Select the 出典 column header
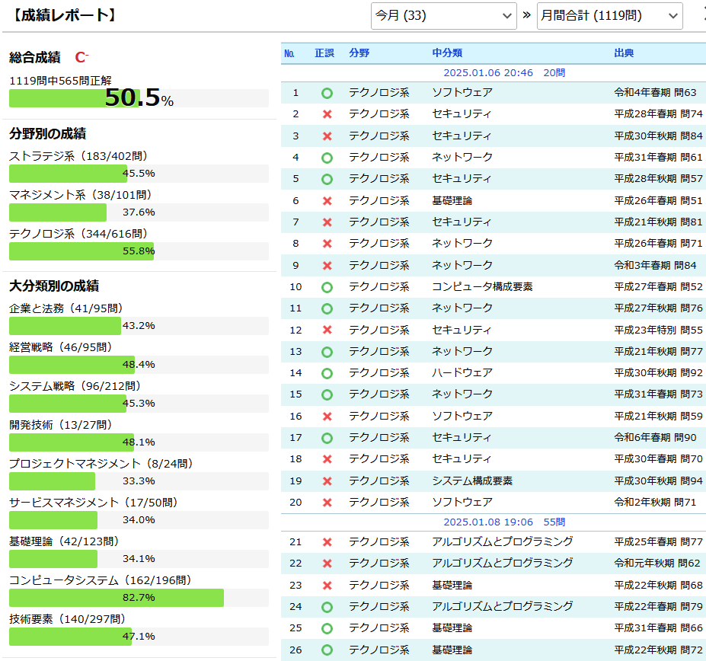 pyautogui.click(x=624, y=53)
